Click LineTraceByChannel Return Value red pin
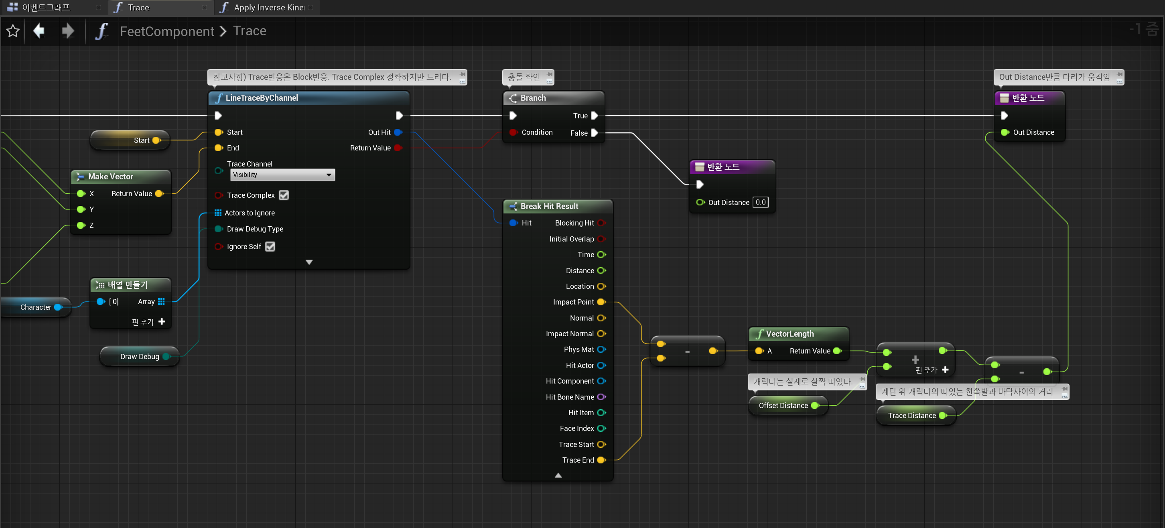 [398, 148]
